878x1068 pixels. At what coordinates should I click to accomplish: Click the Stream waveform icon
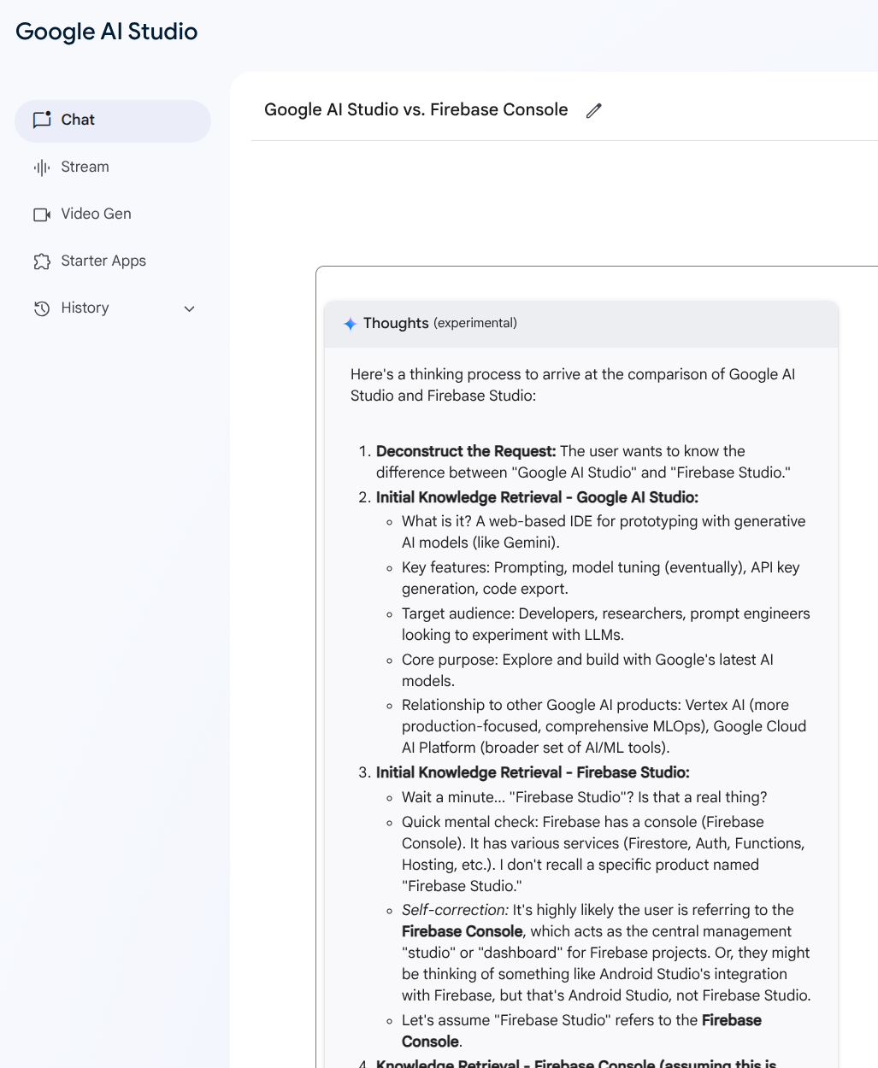click(42, 167)
